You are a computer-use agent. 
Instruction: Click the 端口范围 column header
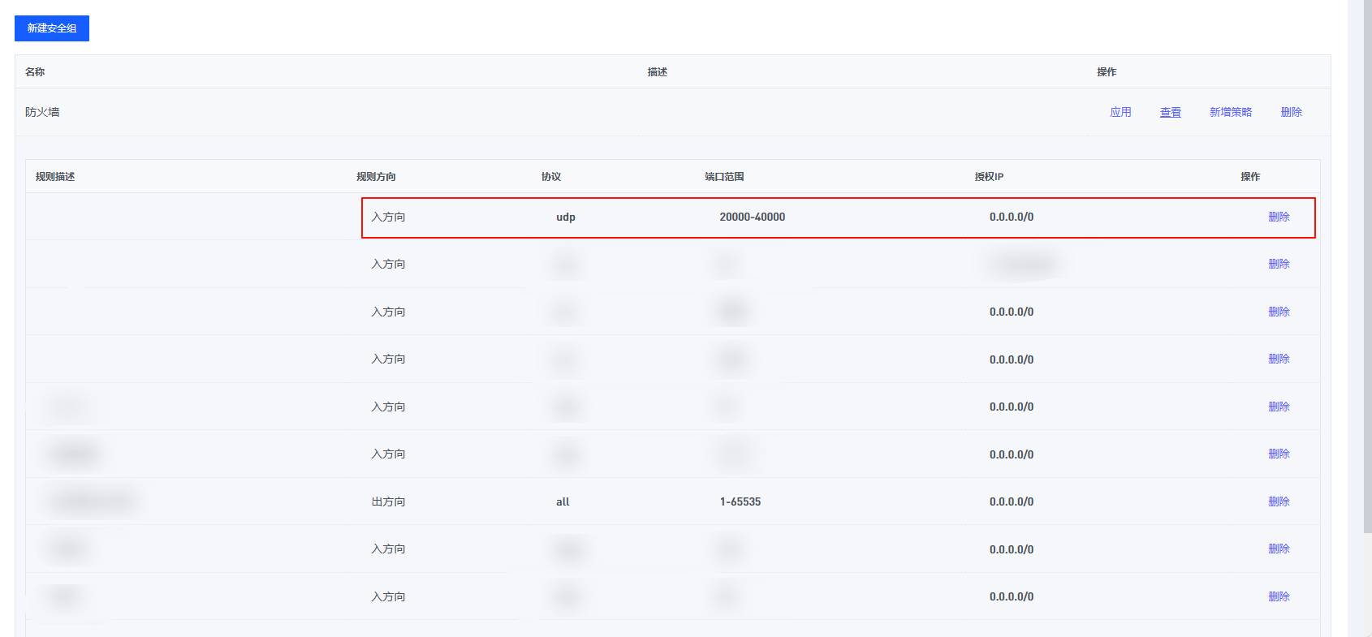click(724, 176)
